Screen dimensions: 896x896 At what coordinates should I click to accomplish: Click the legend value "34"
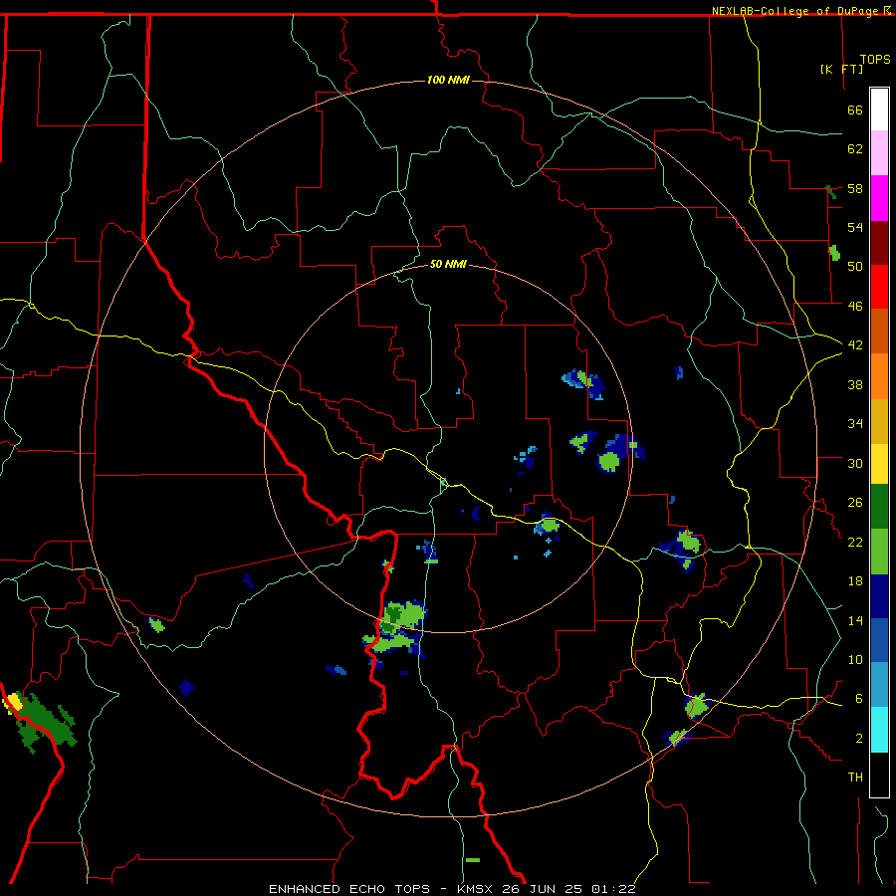pos(855,424)
